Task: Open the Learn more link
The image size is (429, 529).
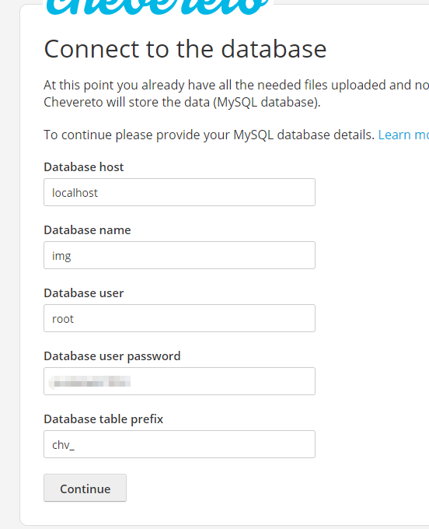Action: pos(403,135)
